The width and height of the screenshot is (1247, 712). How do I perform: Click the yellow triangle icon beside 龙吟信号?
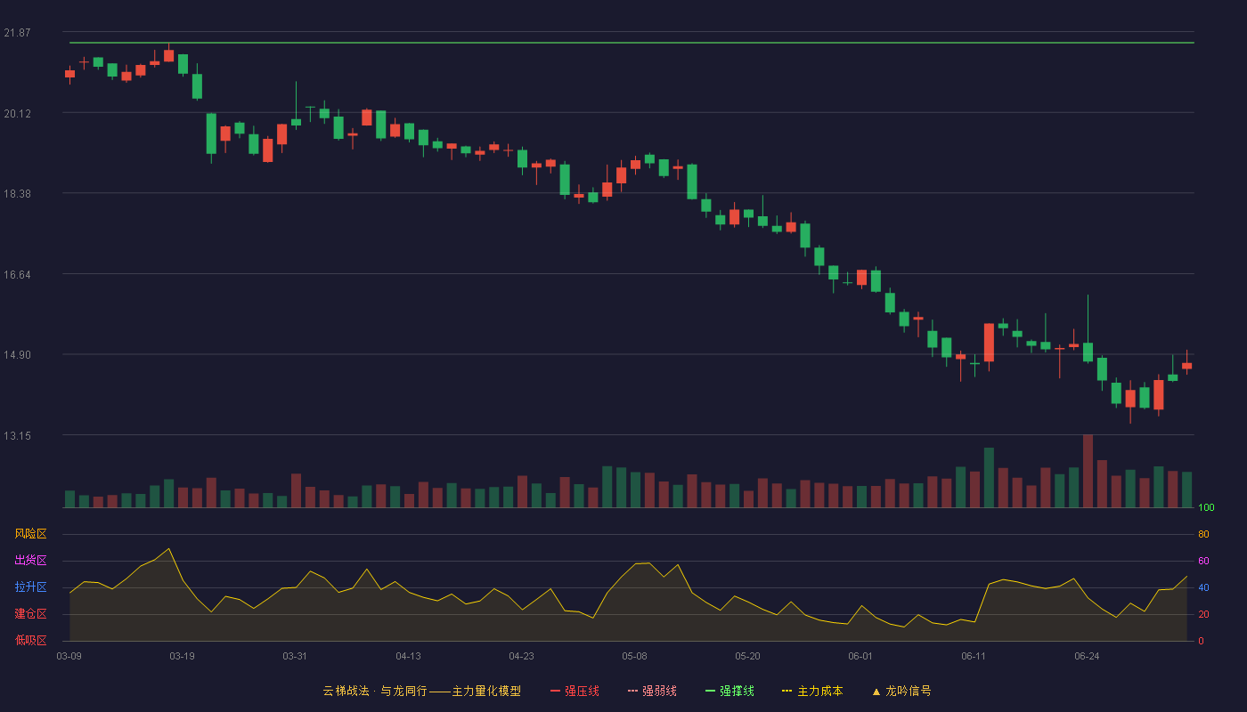coord(876,692)
